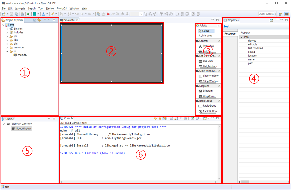
Task: Collapse the Info property category
Action: [x=242, y=37]
